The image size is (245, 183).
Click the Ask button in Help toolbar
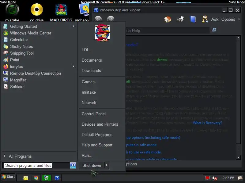[215, 20]
